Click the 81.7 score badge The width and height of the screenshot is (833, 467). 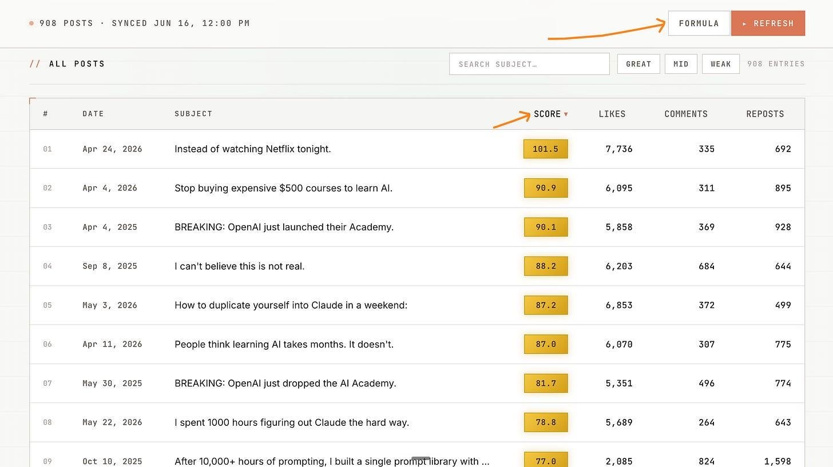click(x=546, y=383)
